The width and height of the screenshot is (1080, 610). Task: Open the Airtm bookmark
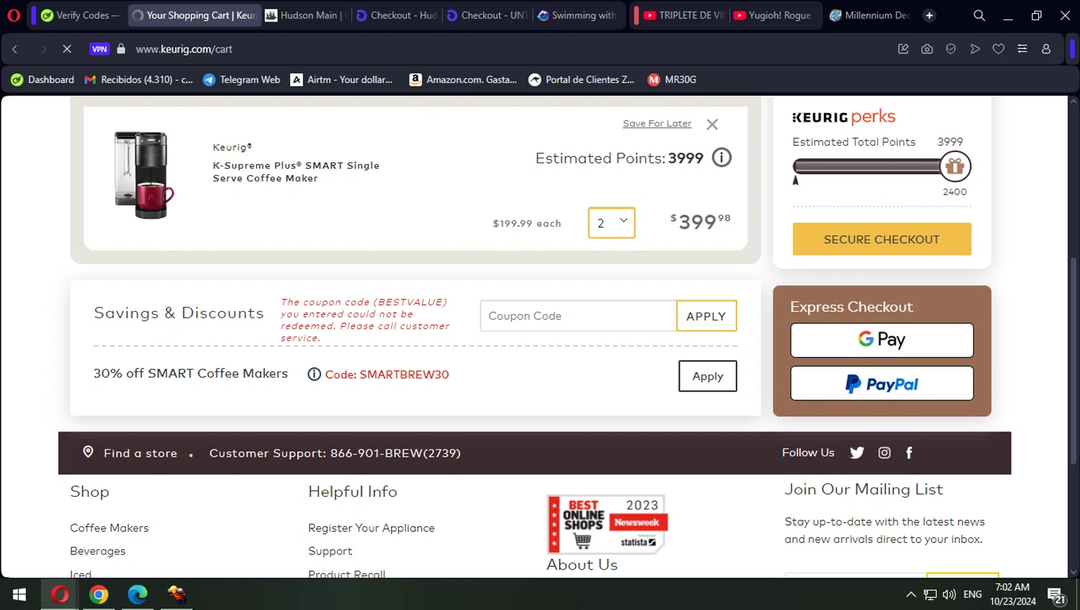coord(342,80)
